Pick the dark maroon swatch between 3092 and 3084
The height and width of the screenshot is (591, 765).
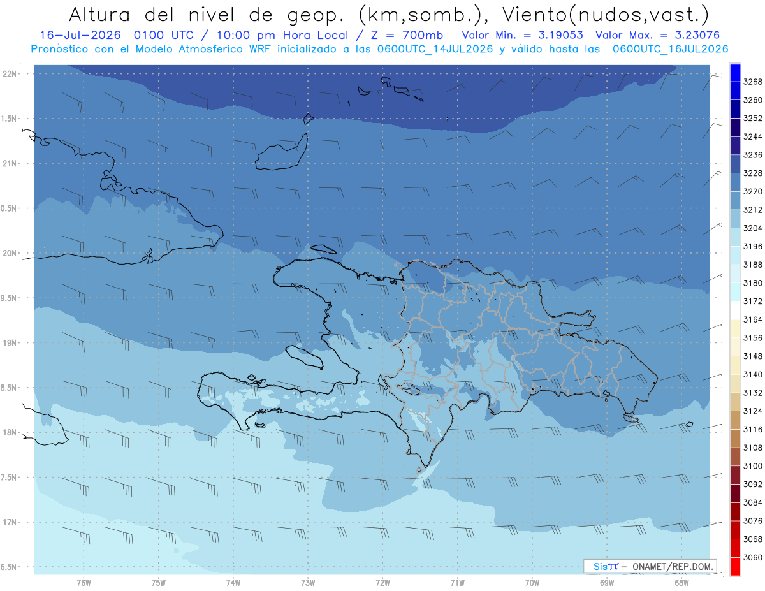734,493
